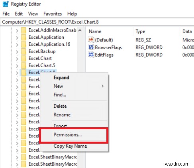Expand the Excel.Application.16 key
The image size is (194, 168).
(17, 45)
